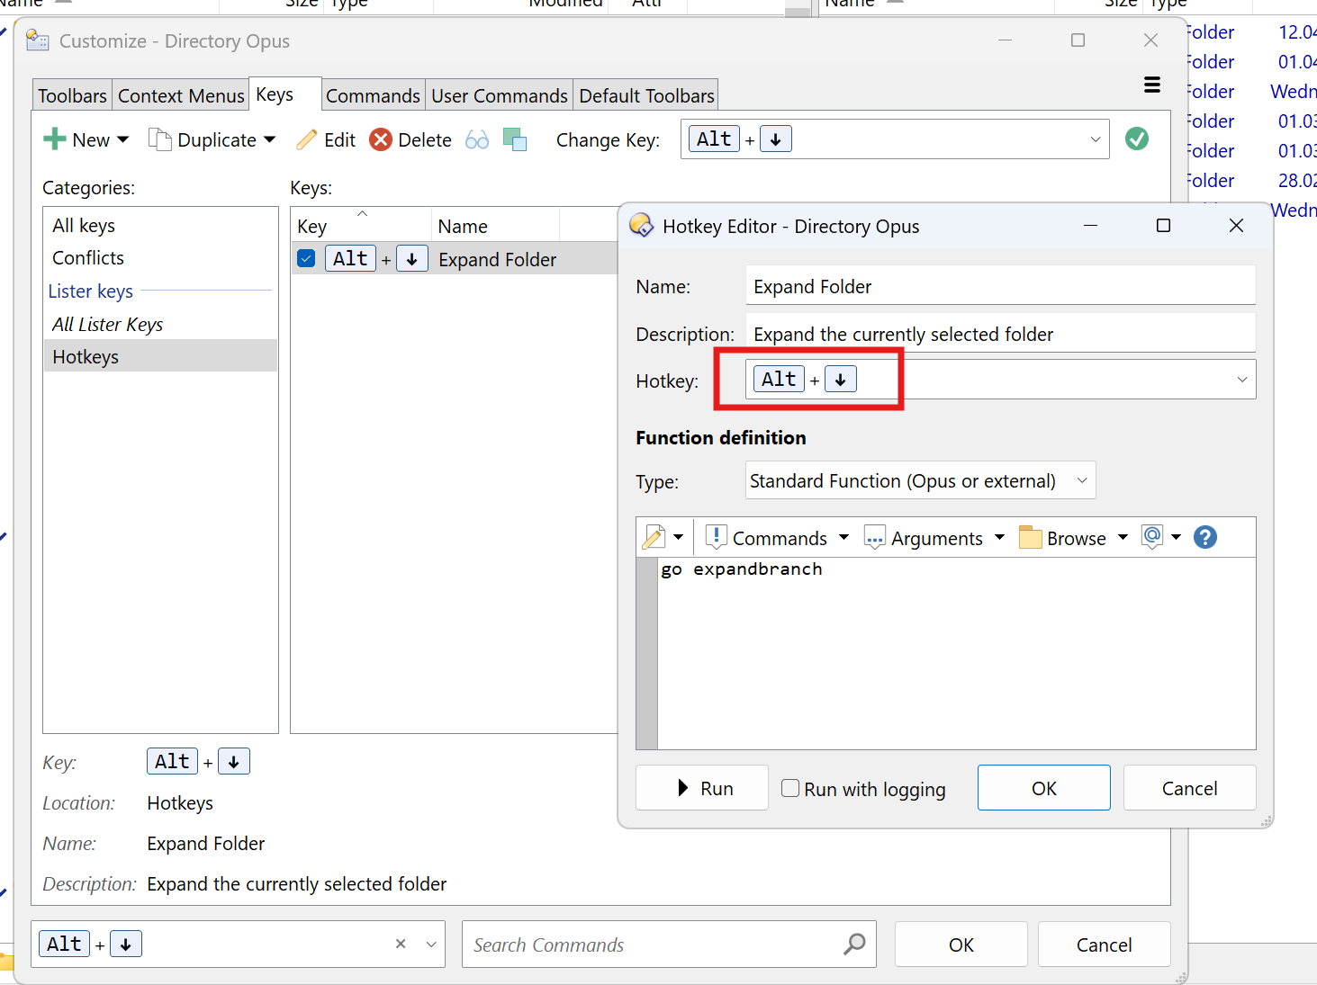Open the Duplicate dropdown arrow
This screenshot has height=985, width=1317.
pos(270,139)
